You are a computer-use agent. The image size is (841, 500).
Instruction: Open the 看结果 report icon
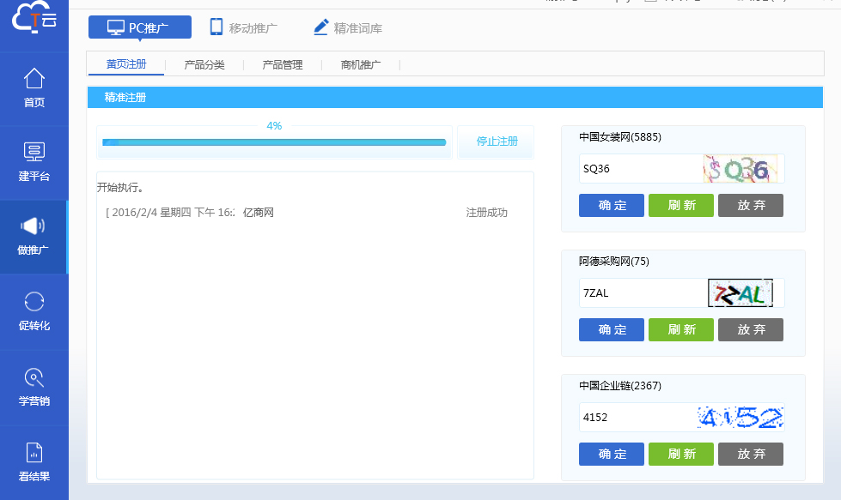click(34, 453)
